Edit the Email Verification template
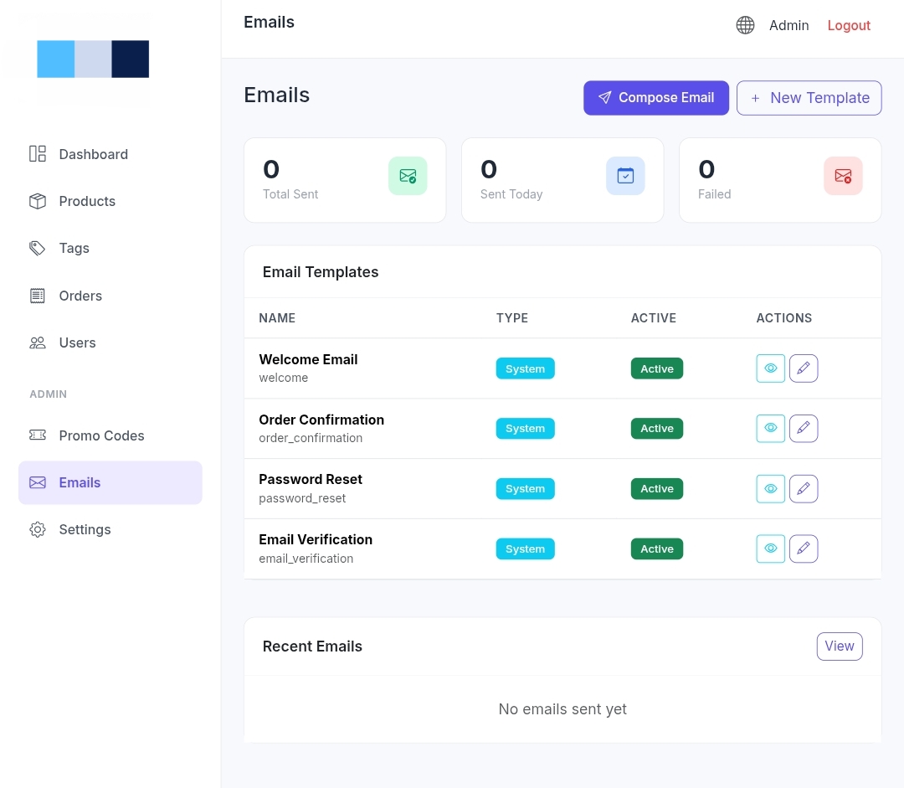Image resolution: width=904 pixels, height=788 pixels. tap(804, 549)
